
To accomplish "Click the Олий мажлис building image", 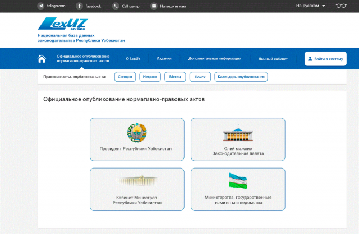I will (x=238, y=133).
